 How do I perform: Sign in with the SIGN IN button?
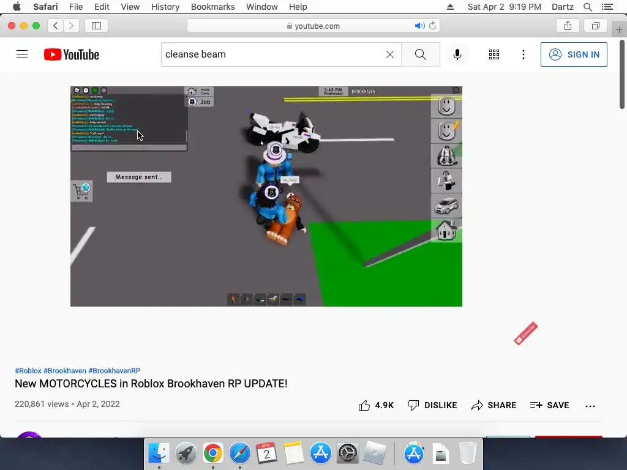tap(573, 54)
